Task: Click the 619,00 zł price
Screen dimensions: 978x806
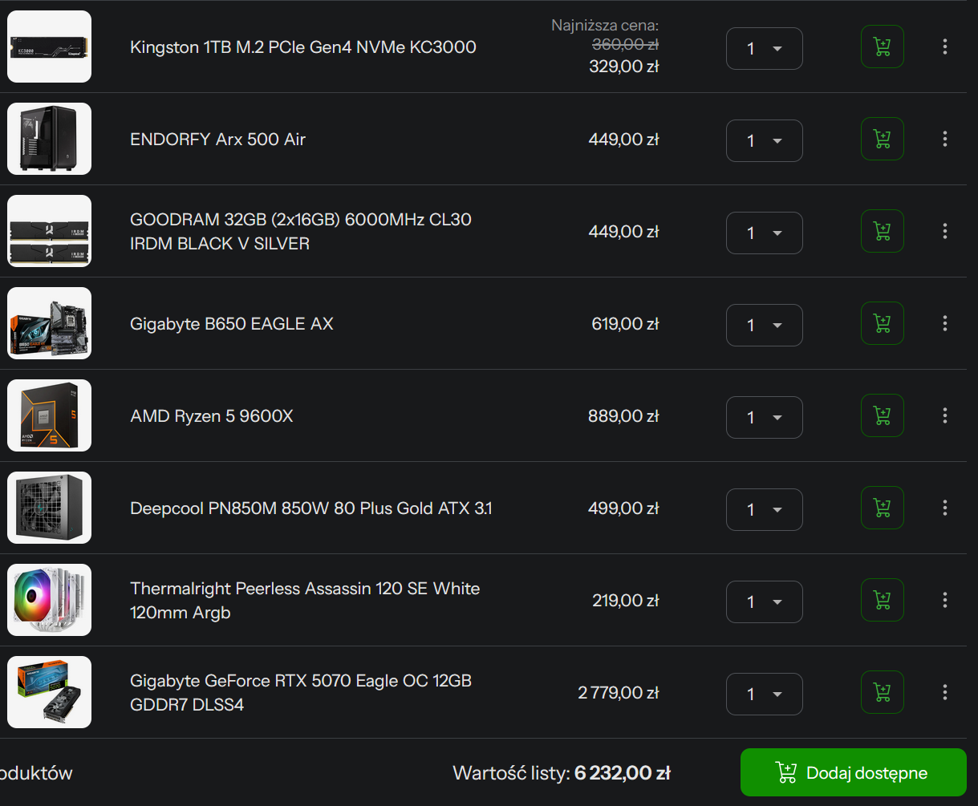Action: click(625, 324)
